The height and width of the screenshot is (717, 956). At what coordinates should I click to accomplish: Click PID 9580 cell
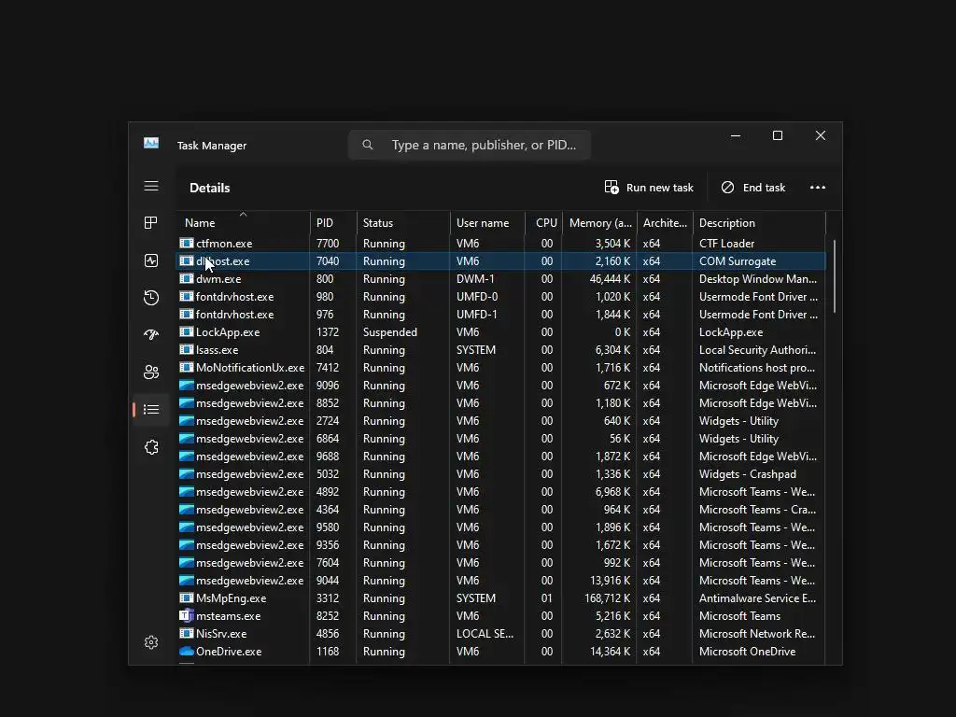coord(328,527)
